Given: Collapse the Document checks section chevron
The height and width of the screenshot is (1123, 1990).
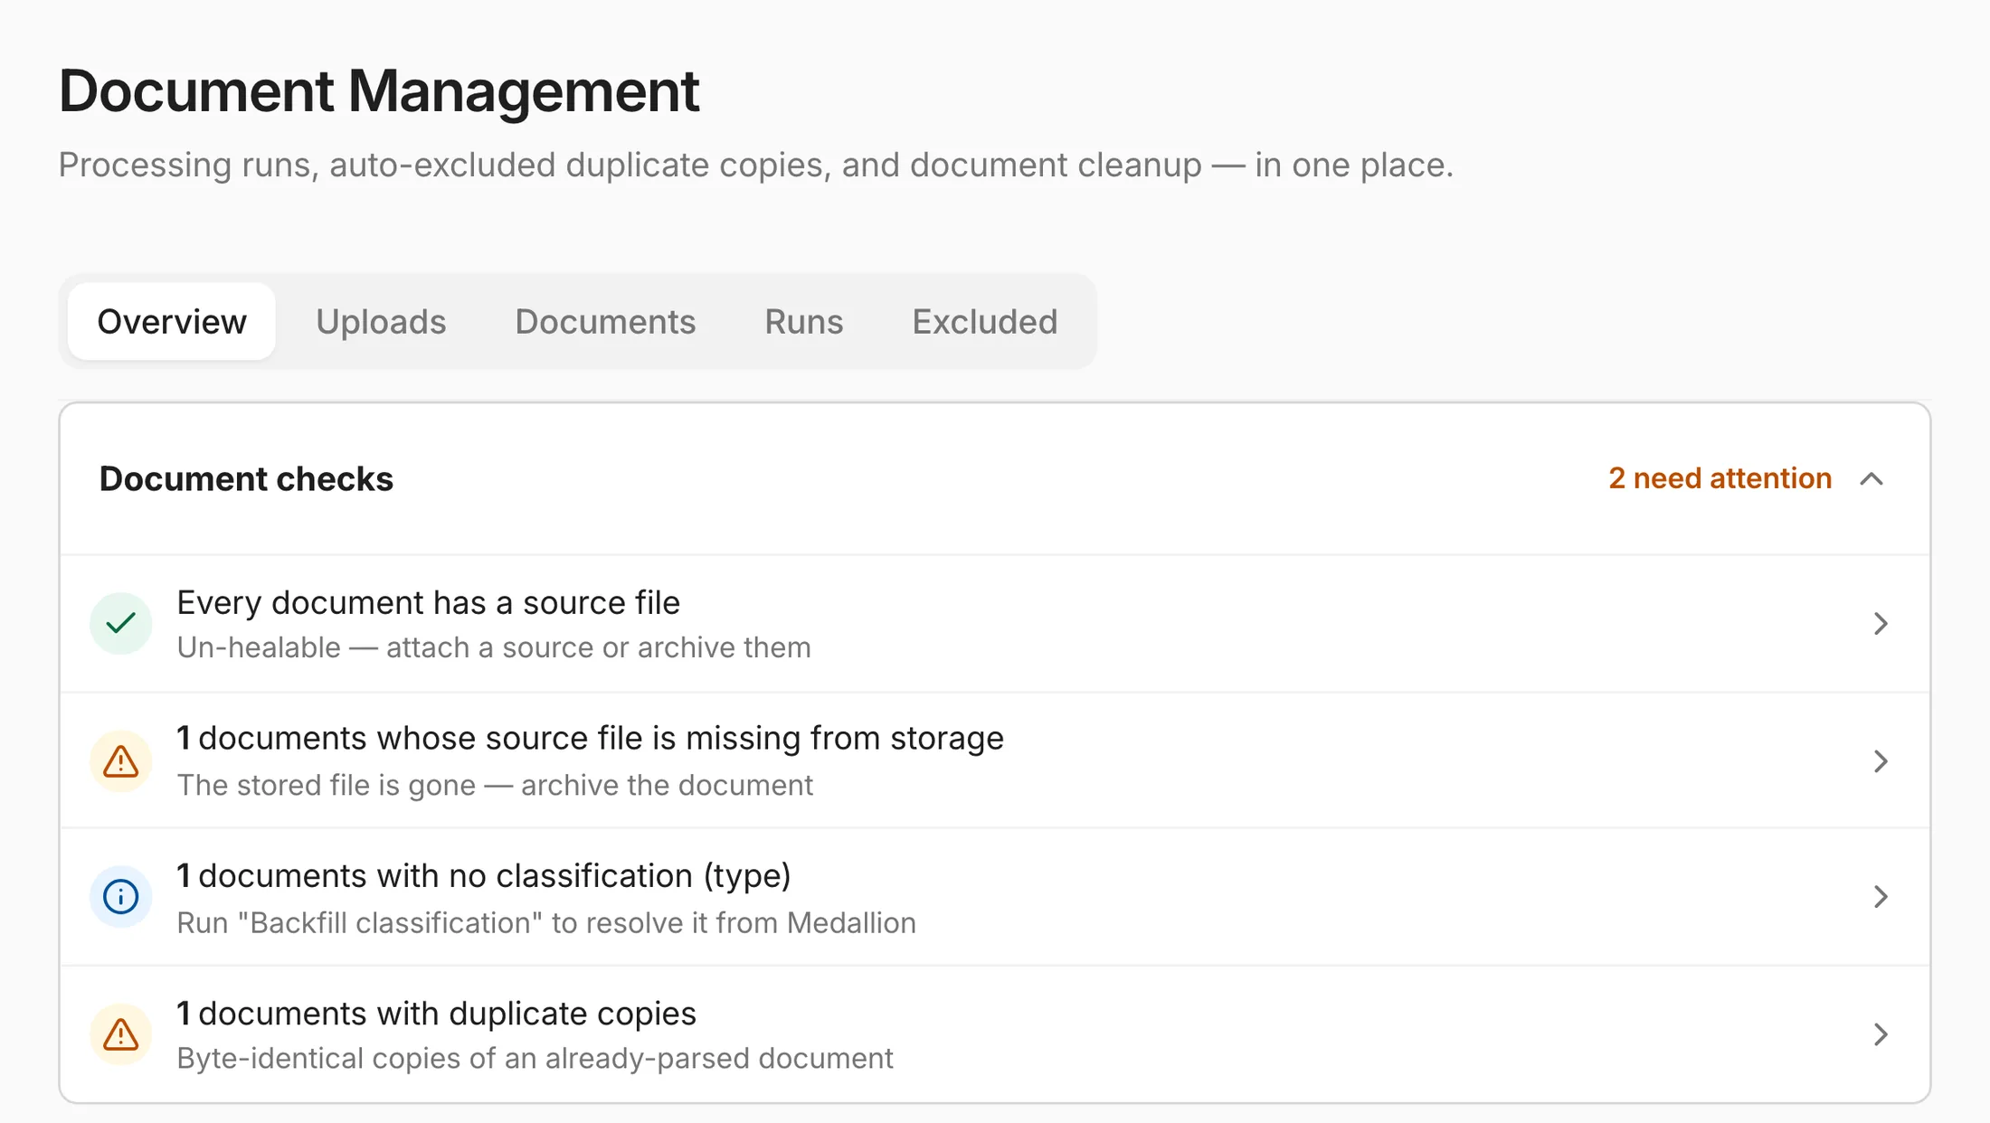Looking at the screenshot, I should click(1872, 479).
